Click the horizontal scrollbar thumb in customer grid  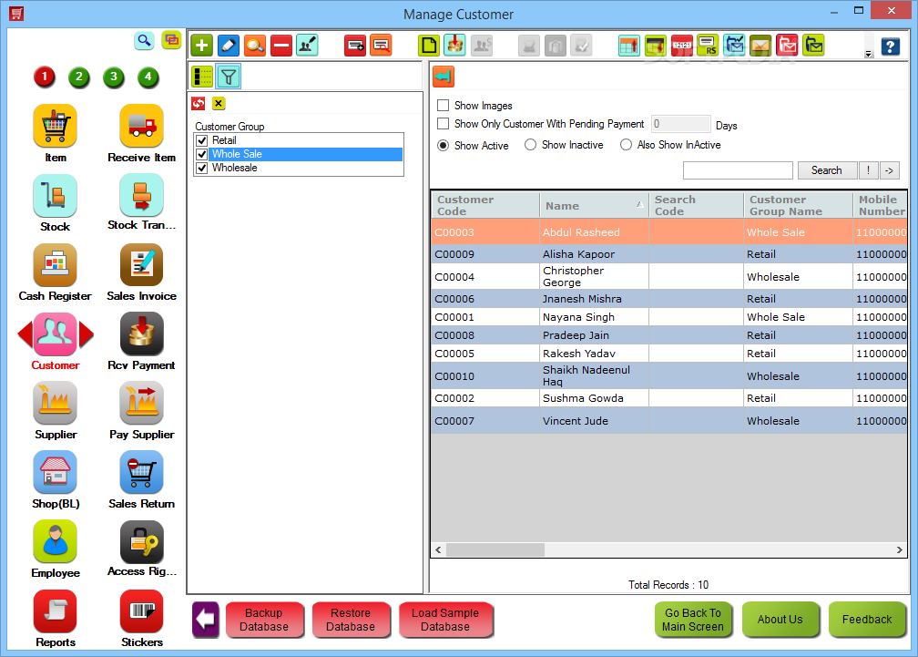click(x=495, y=549)
